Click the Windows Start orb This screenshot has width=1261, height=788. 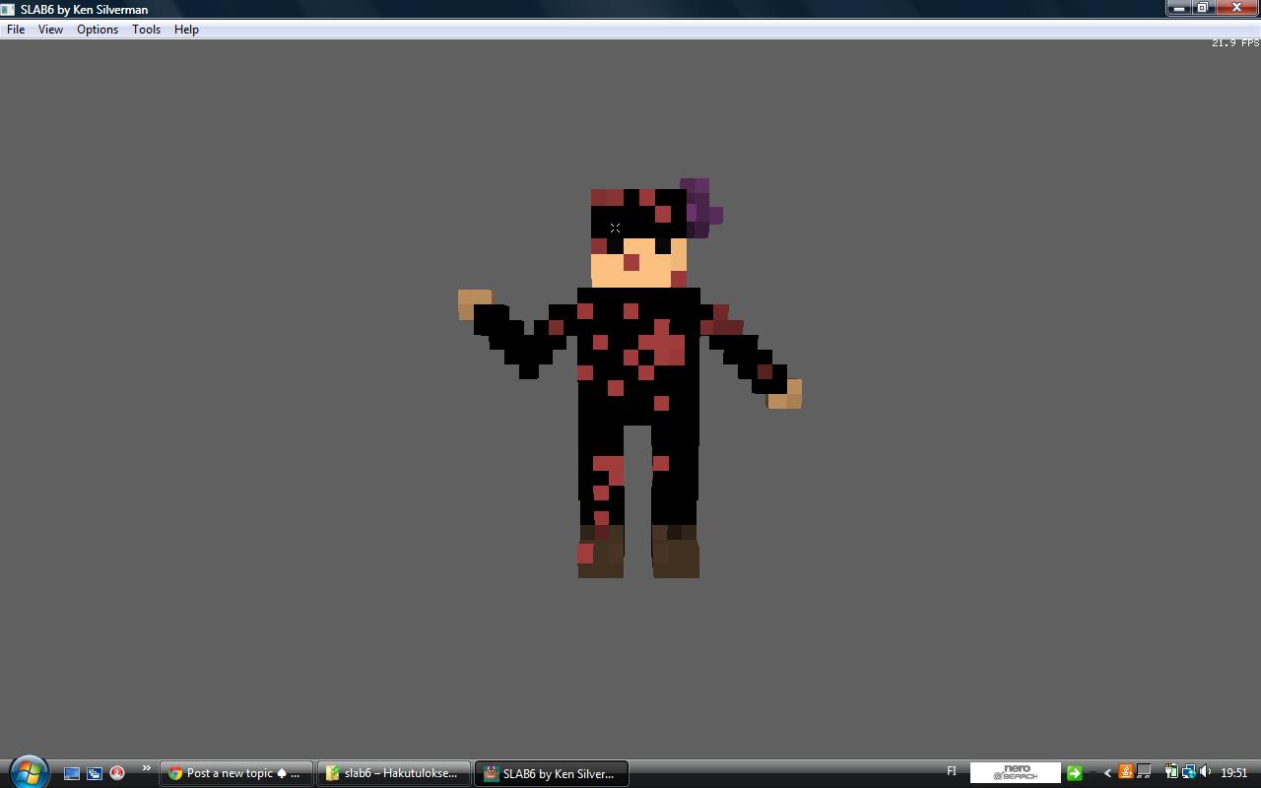29,772
